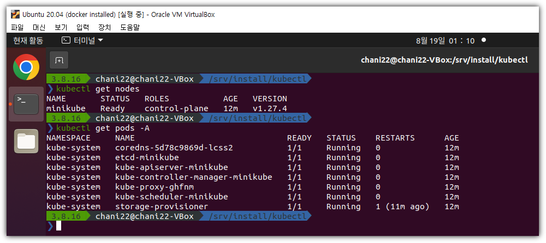Viewport: 546px width, 243px height.
Task: Click pod name 'kube-apiserver-minikube'
Action: [171, 167]
